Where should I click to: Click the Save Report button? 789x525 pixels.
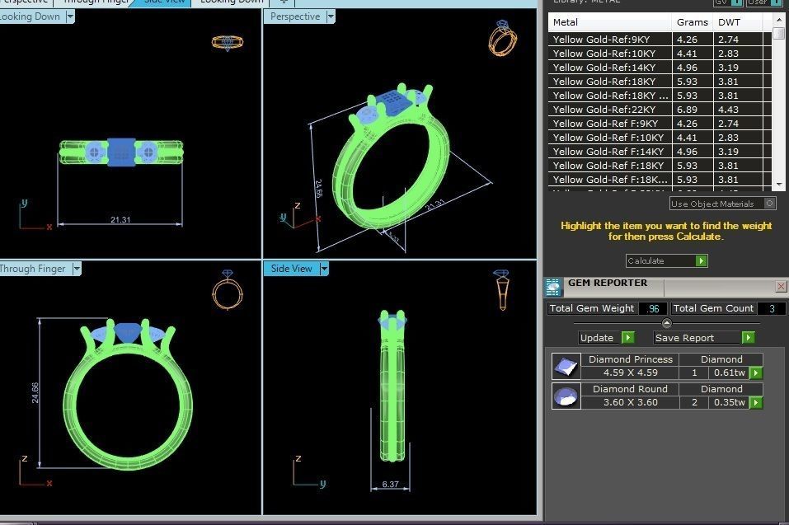pos(704,337)
